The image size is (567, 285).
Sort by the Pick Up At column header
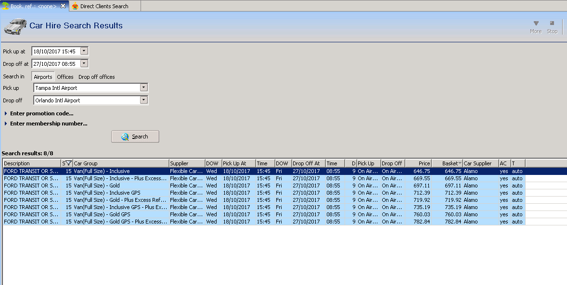tap(239, 163)
